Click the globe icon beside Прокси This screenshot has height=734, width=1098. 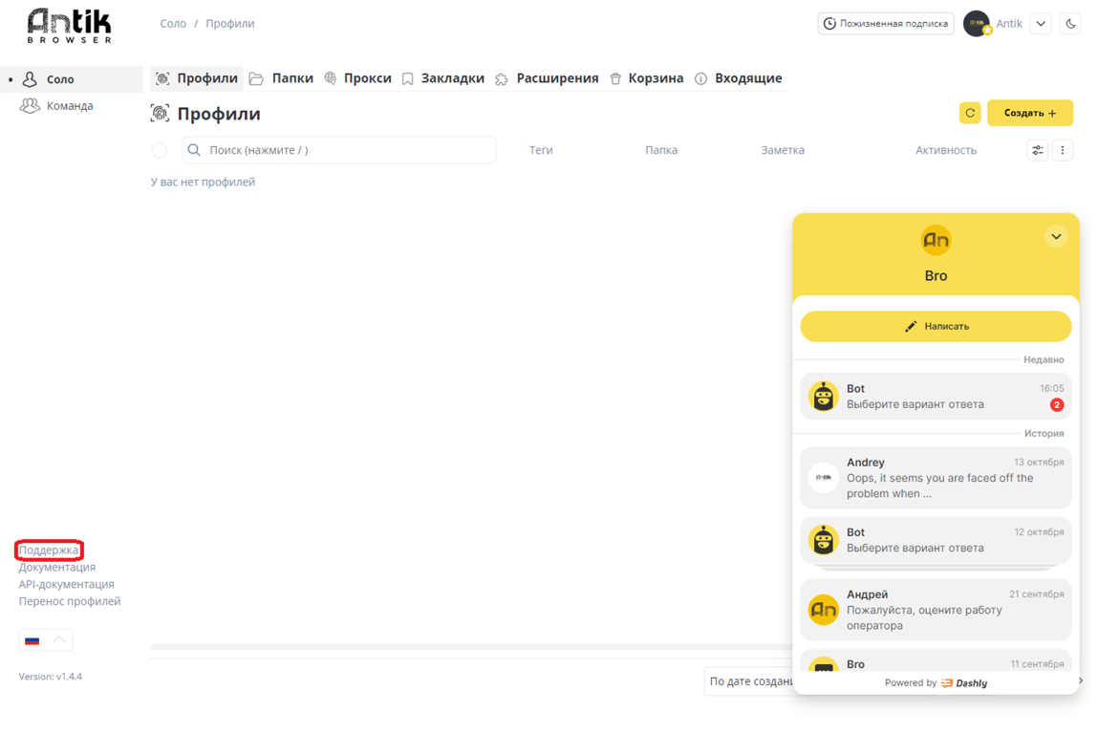pyautogui.click(x=331, y=78)
